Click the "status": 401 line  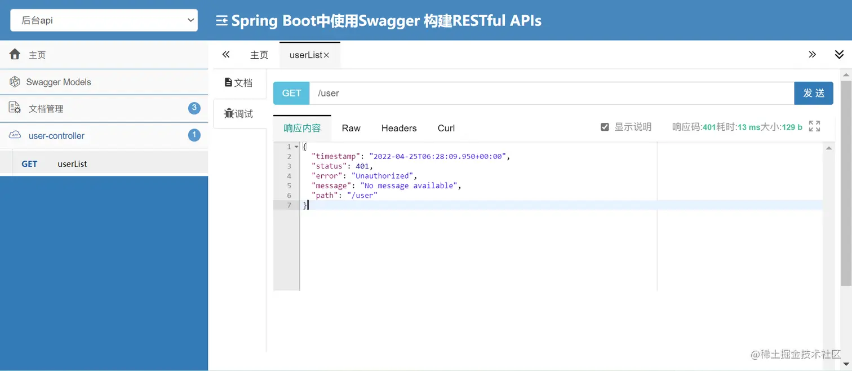342,166
